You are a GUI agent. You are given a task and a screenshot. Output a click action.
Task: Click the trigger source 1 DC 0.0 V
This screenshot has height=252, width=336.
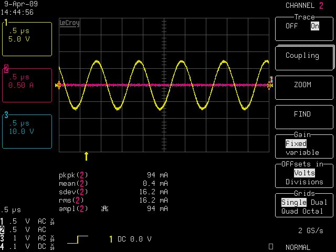130,239
